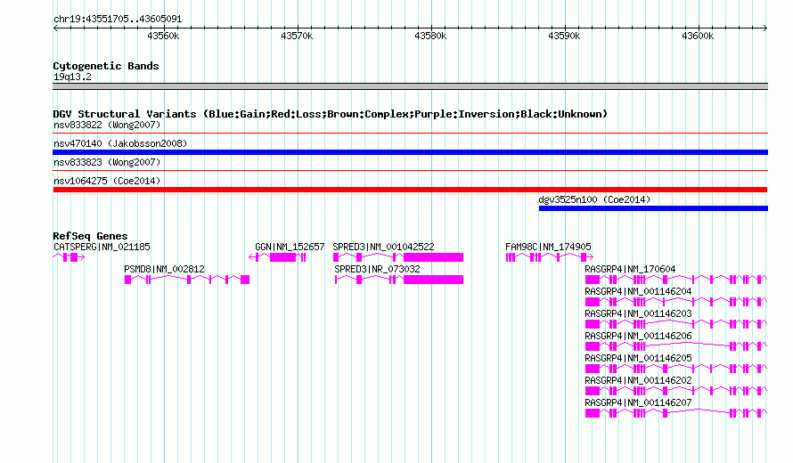Click the FAM98C gene exon glyph
The image size is (793, 463).
549,257
